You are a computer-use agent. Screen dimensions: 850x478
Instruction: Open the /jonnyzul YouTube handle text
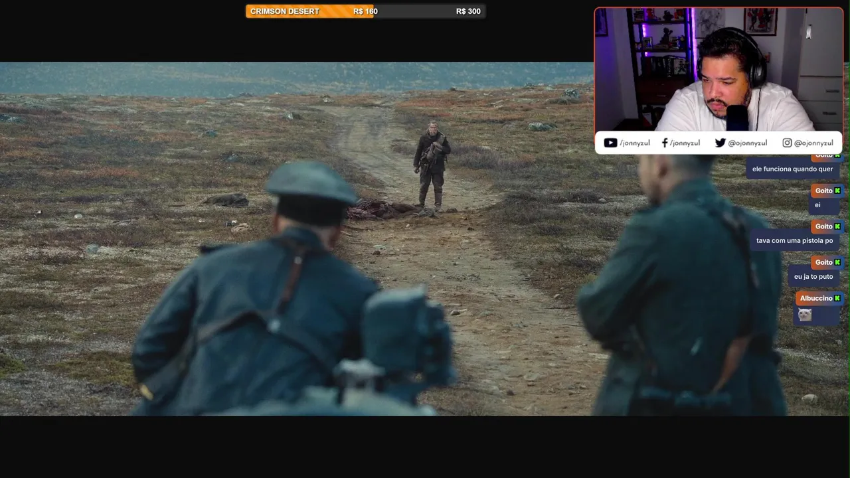(635, 143)
